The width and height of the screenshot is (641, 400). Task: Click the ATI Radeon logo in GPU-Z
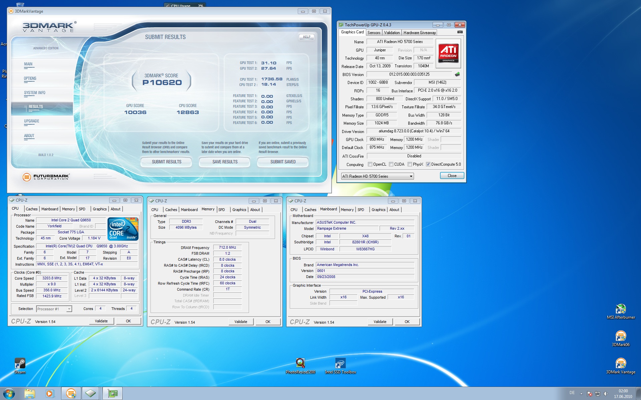(x=448, y=53)
